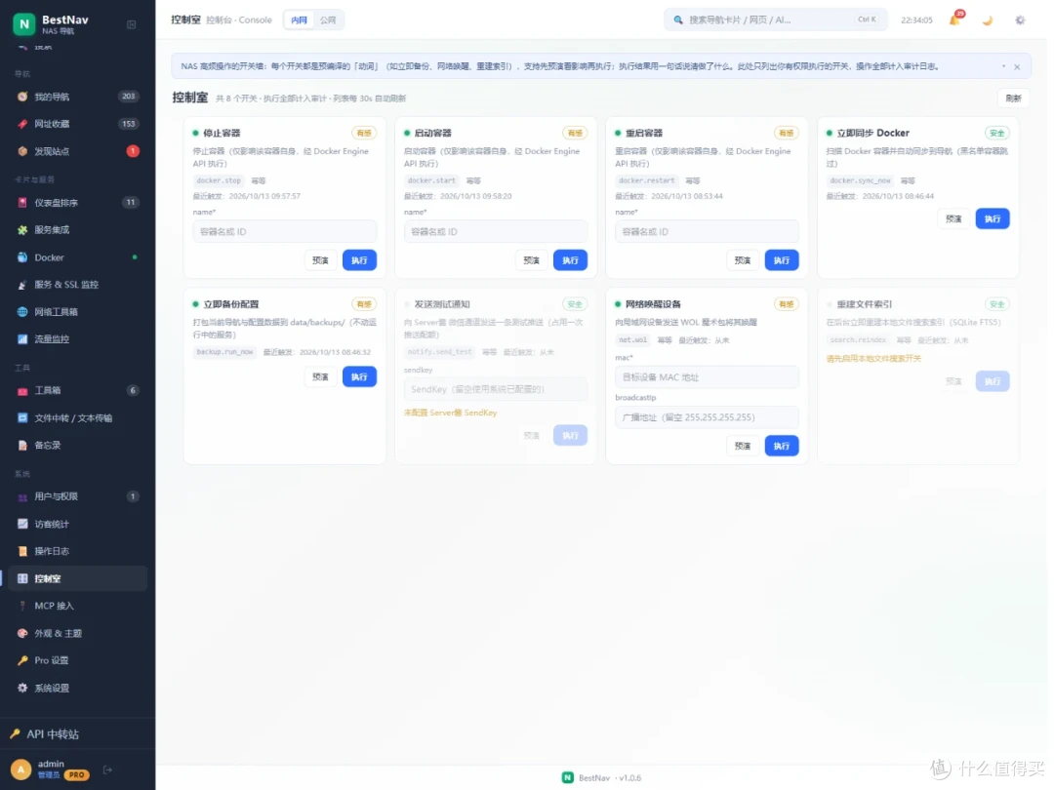Click the 控制室 grid icon
The width and height of the screenshot is (1054, 790).
coord(22,578)
